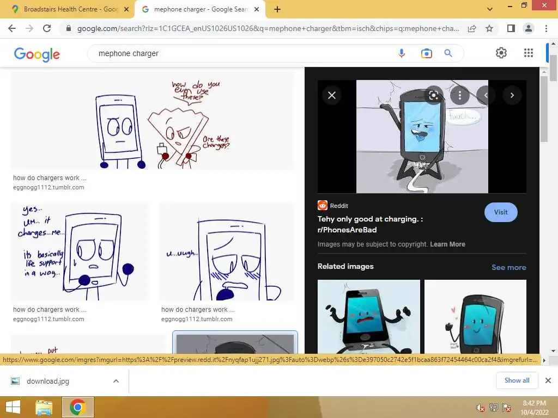The width and height of the screenshot is (558, 418).
Task: Open the Windows Start menu
Action: click(x=13, y=407)
